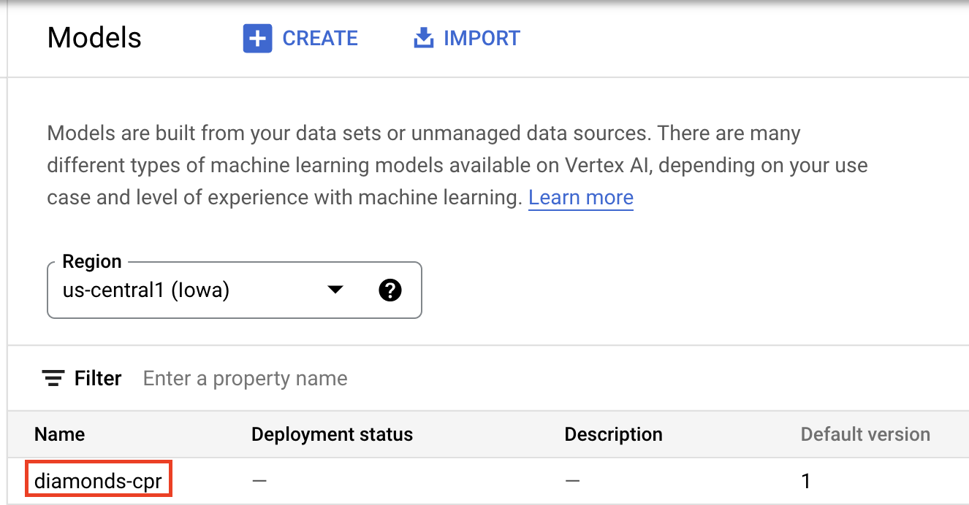Click the Default version column header
The image size is (969, 505).
(864, 434)
